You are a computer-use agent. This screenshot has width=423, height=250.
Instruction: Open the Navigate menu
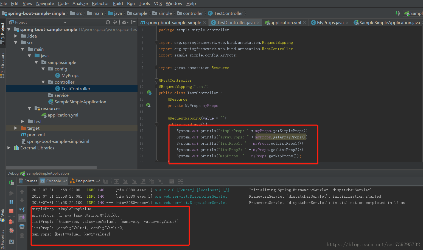click(45, 3)
